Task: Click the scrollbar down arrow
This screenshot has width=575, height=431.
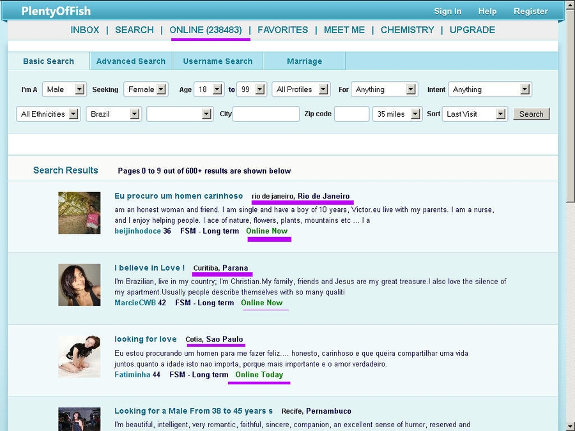Action: [570, 425]
